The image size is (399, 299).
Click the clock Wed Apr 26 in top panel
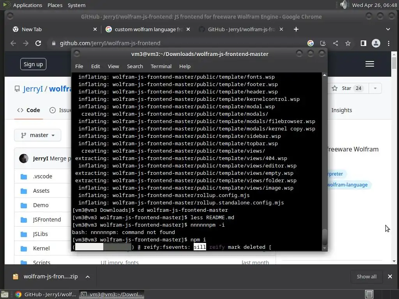point(374,5)
